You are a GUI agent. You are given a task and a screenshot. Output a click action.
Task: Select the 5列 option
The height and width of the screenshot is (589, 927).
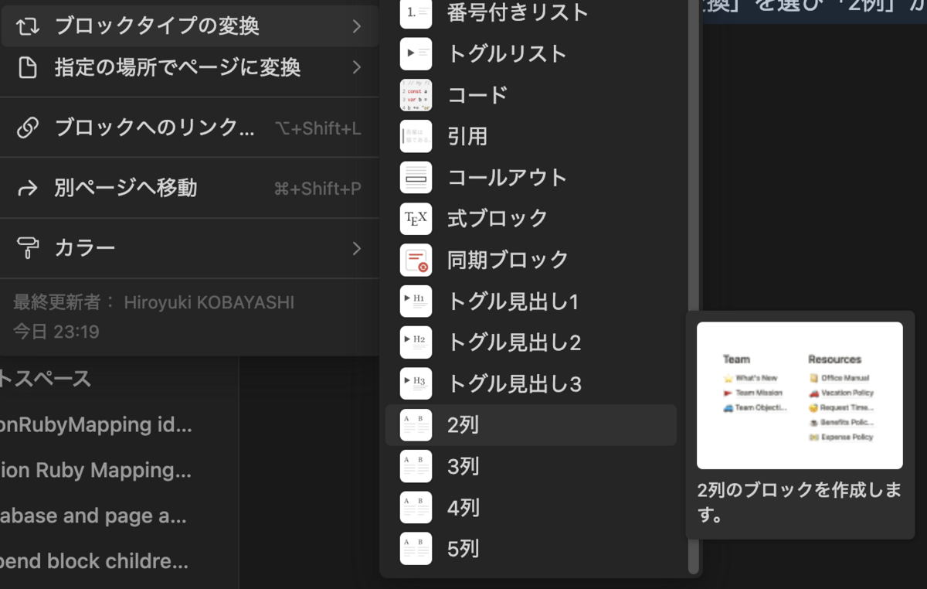[x=531, y=549]
